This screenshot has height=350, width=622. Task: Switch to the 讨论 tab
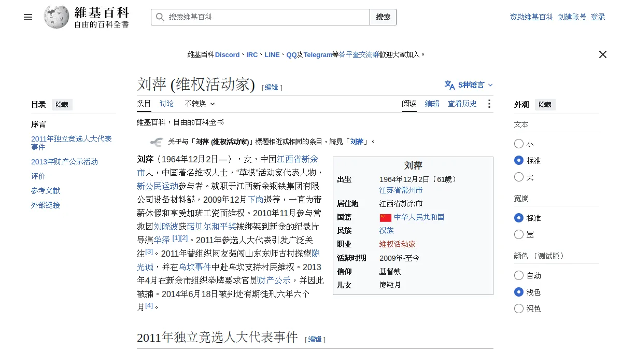[167, 104]
